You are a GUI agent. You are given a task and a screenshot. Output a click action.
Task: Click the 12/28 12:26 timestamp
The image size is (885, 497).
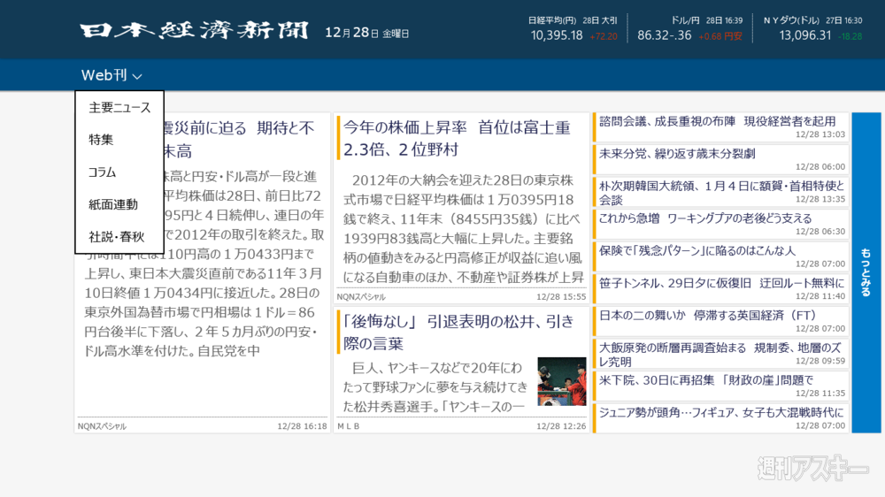pyautogui.click(x=561, y=426)
